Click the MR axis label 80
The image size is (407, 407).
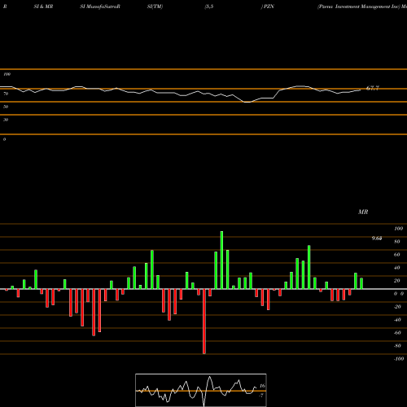coord(397,242)
